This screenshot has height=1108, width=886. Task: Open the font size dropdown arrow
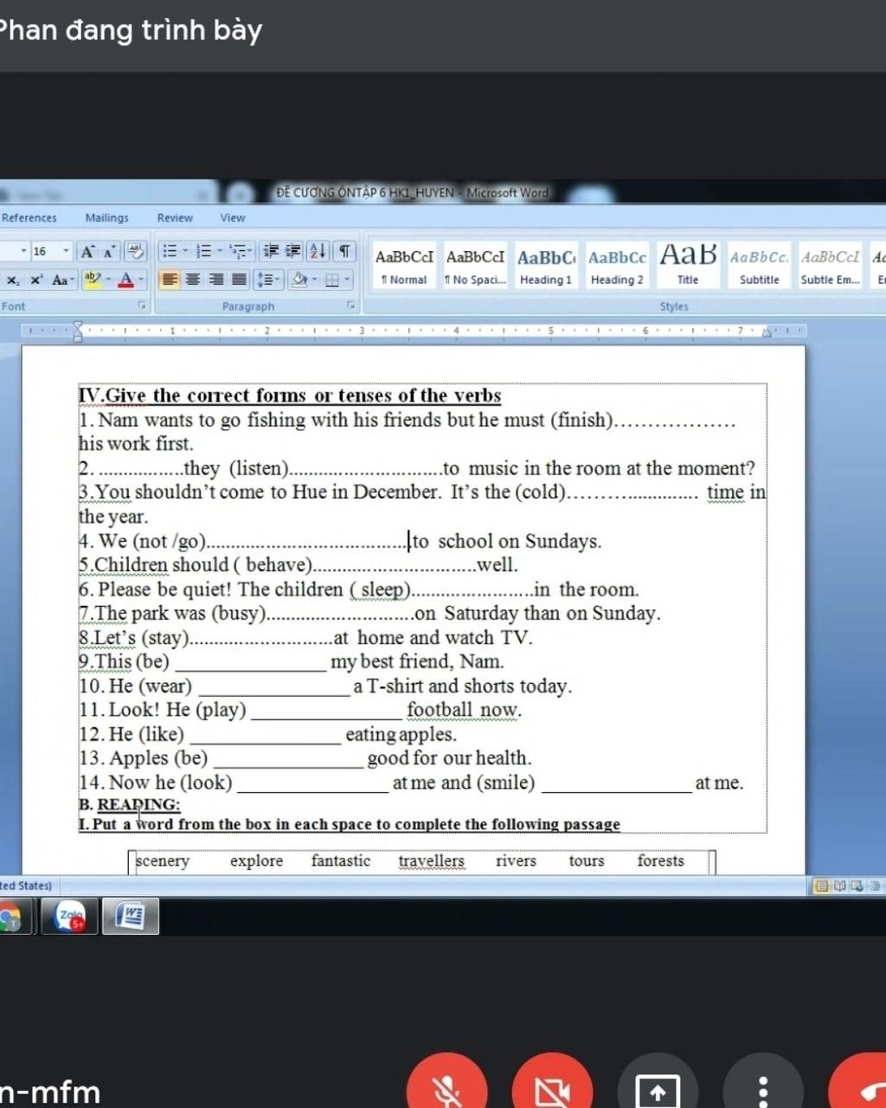tap(66, 252)
